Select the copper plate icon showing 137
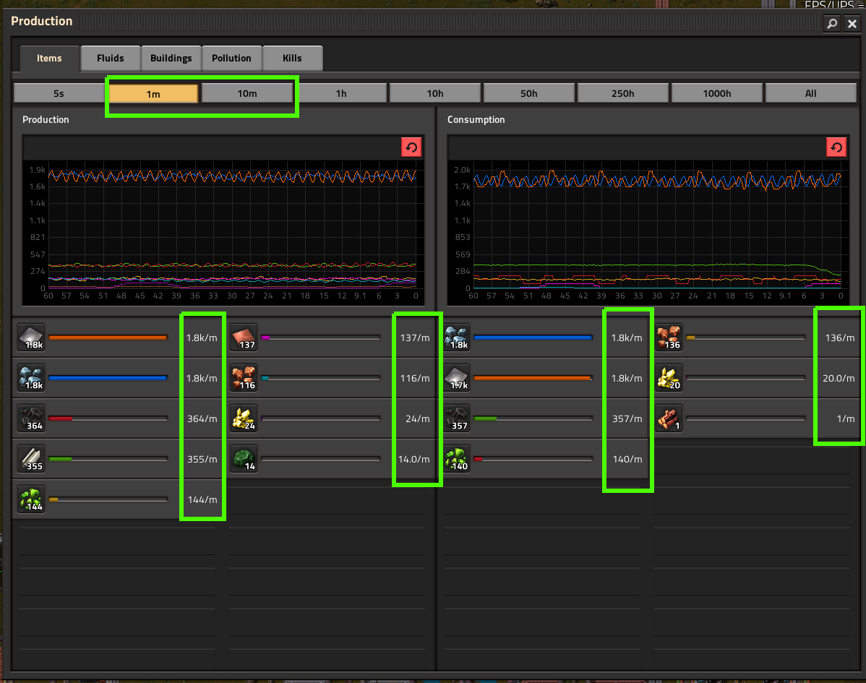Image resolution: width=866 pixels, height=683 pixels. [x=244, y=338]
